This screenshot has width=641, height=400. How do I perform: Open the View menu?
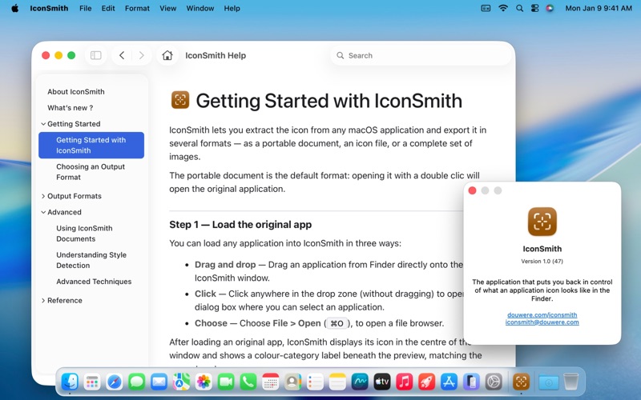(x=168, y=8)
